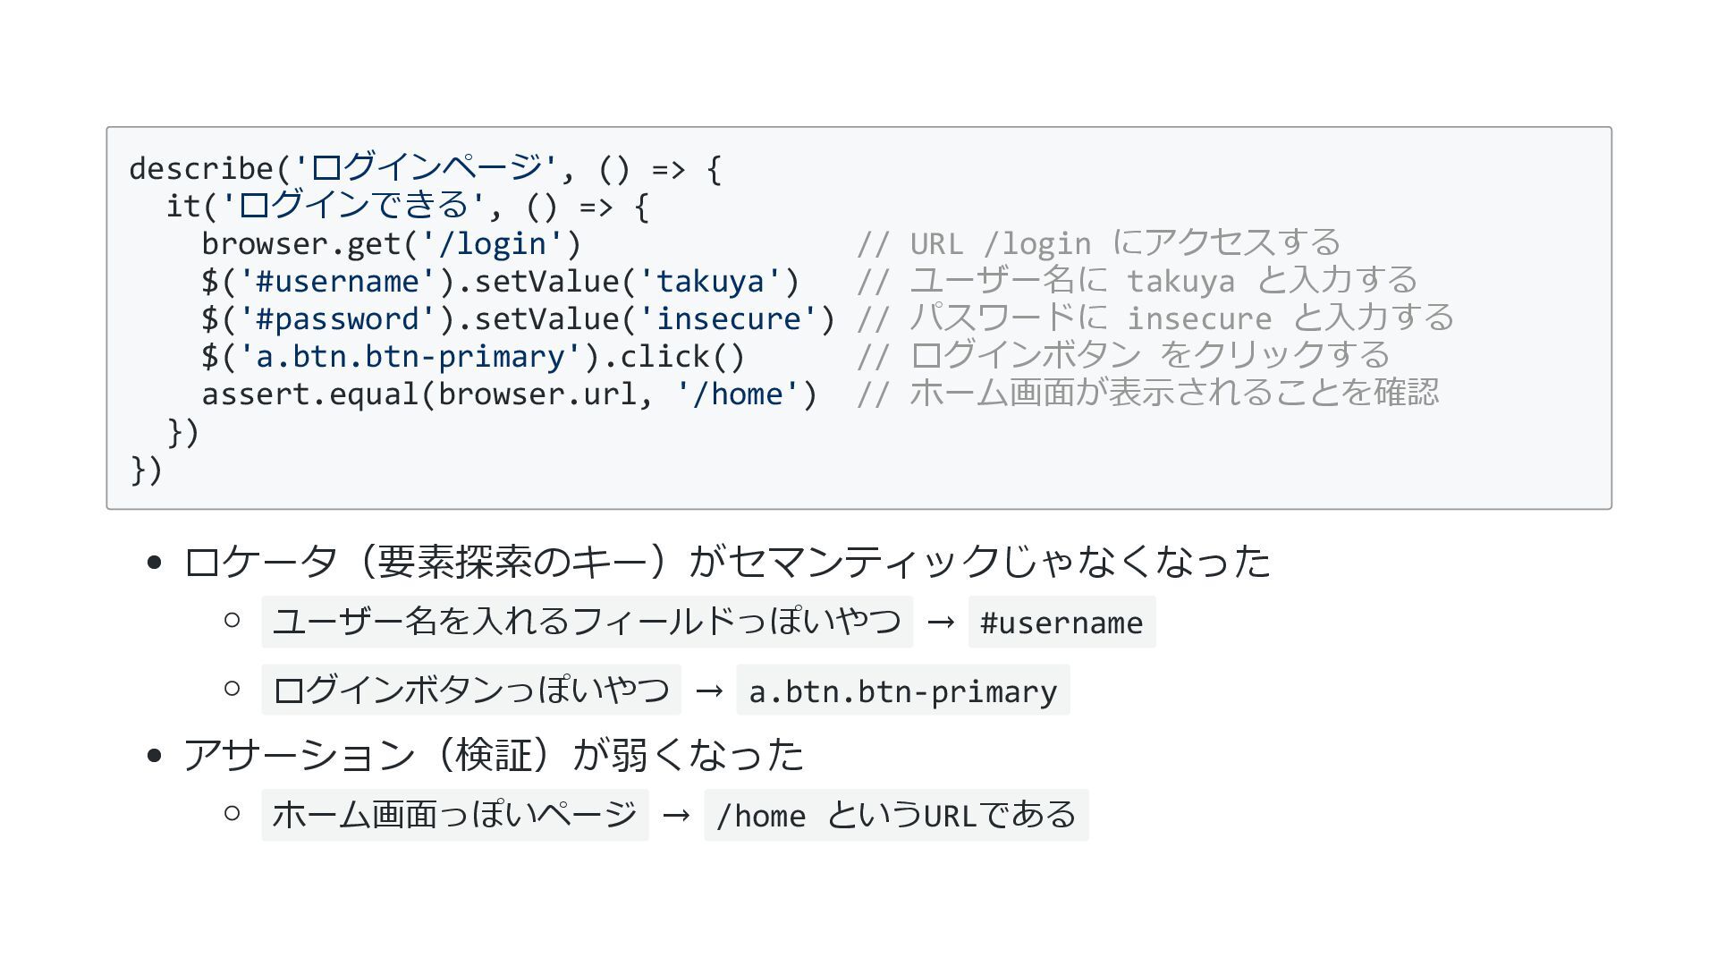The image size is (1717, 966).
Task: Click the bullet heading 'アサーション（検証）が弱くなった'
Action: pos(494,755)
